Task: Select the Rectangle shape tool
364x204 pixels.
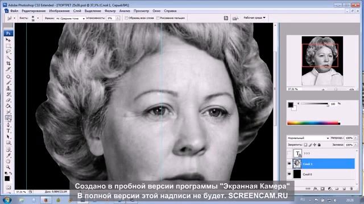Action: click(x=8, y=142)
